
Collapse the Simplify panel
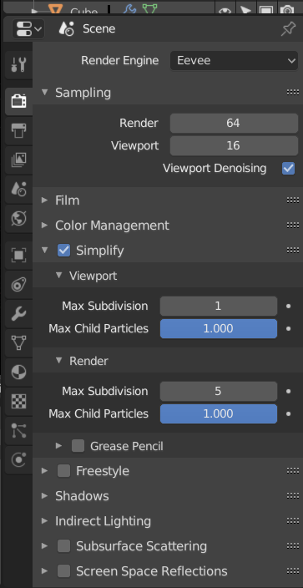tap(45, 250)
